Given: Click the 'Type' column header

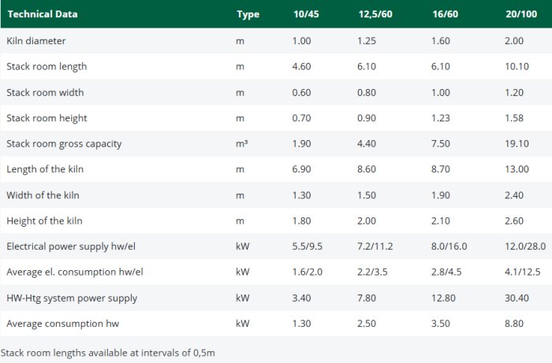Looking at the screenshot, I should (248, 14).
